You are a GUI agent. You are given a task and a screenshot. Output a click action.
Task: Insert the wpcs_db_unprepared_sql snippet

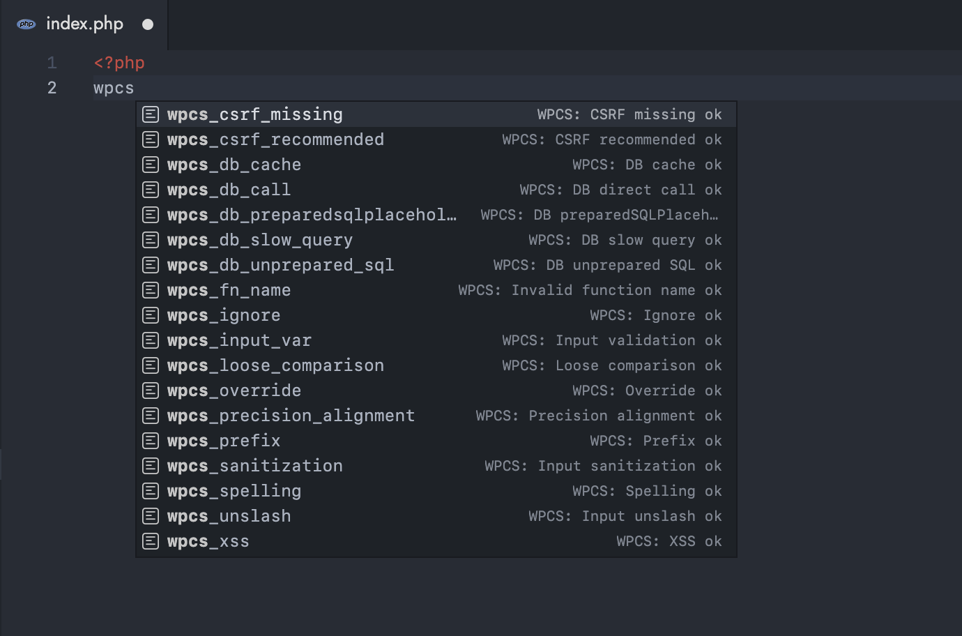coord(436,265)
